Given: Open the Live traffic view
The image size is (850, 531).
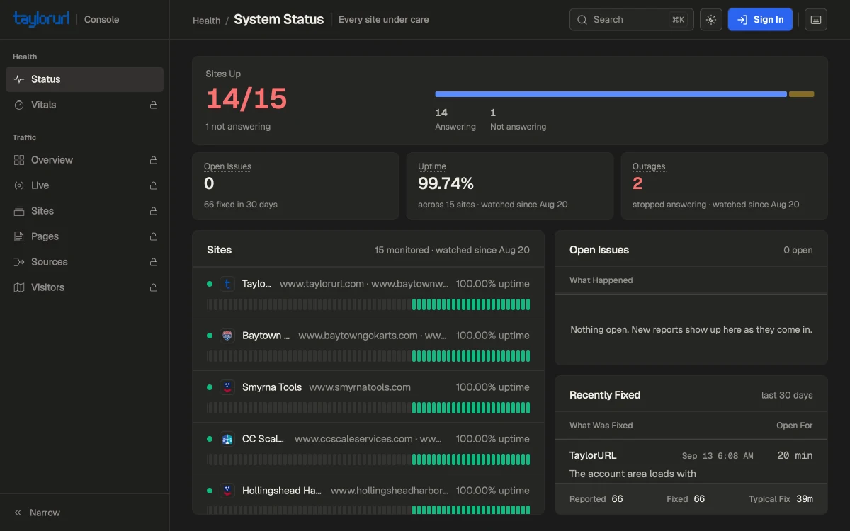Looking at the screenshot, I should (x=84, y=185).
